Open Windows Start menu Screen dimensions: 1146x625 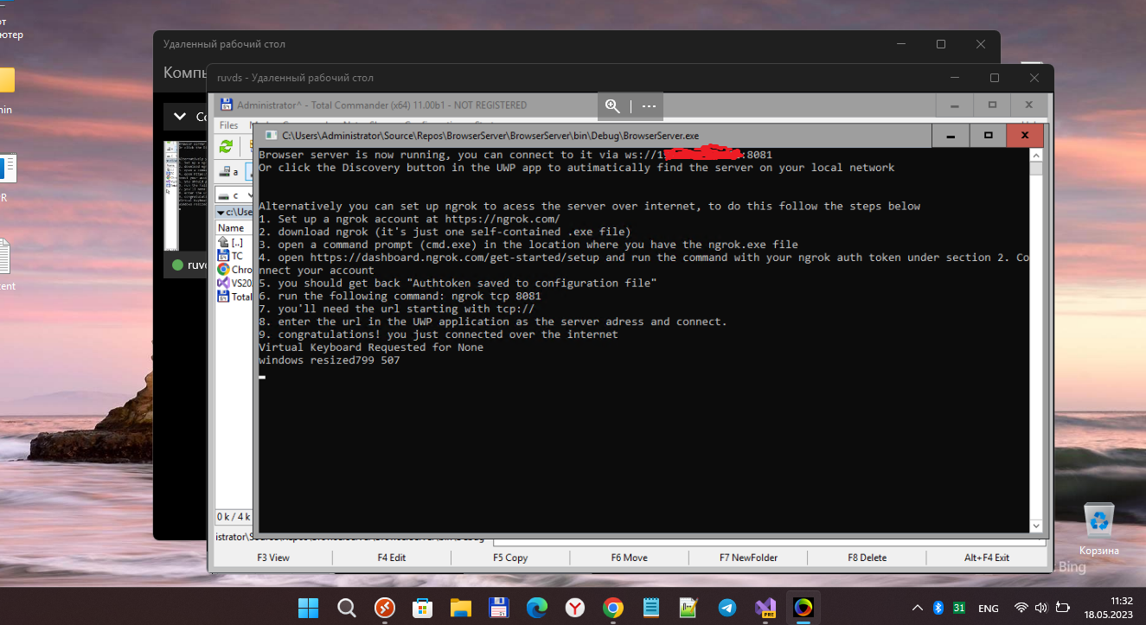(307, 608)
